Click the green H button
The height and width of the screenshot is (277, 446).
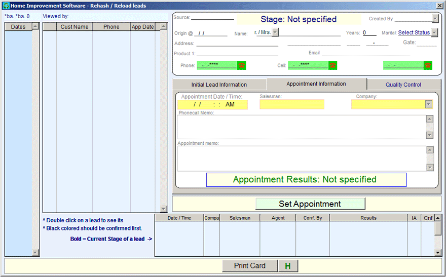(x=288, y=266)
